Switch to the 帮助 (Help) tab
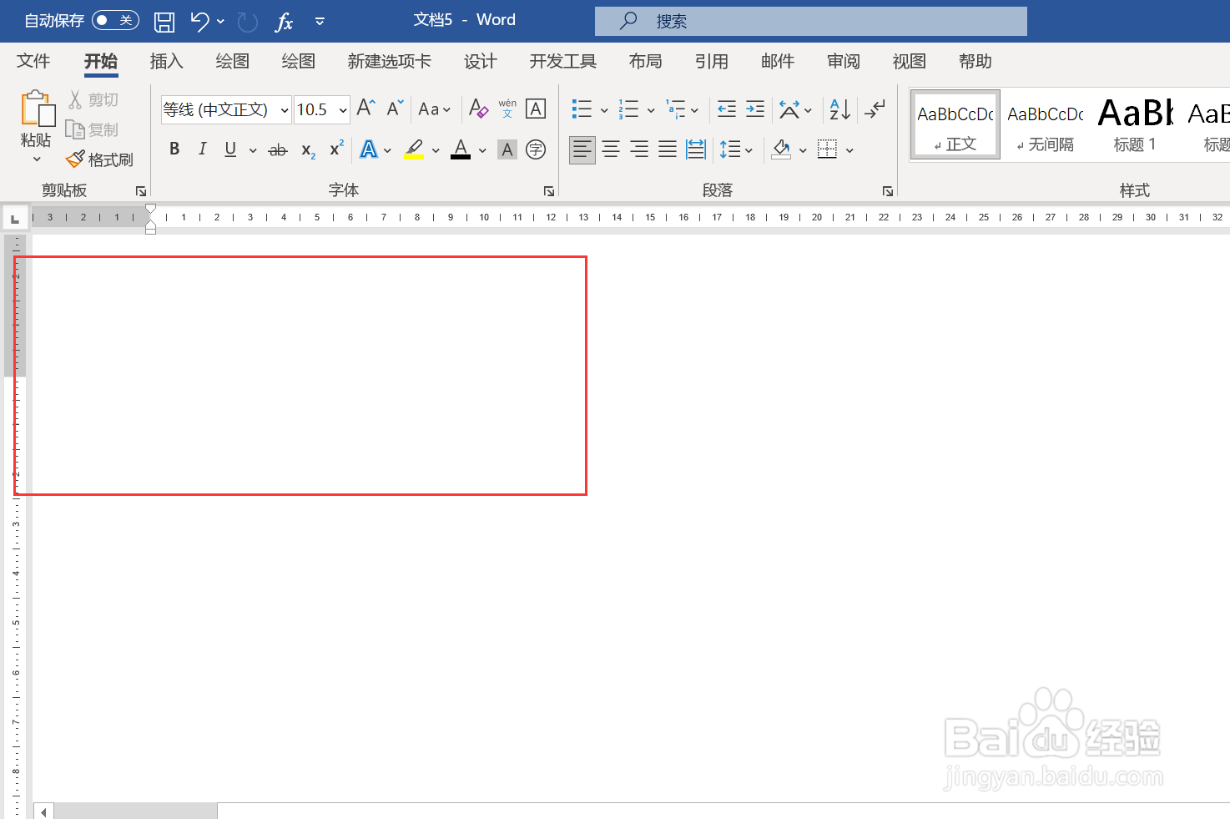Screen dimensions: 1230x819 point(975,61)
